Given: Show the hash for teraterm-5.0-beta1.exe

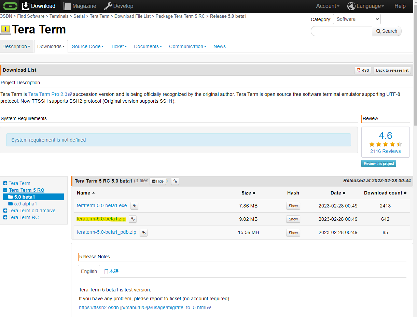Looking at the screenshot, I should tap(293, 206).
